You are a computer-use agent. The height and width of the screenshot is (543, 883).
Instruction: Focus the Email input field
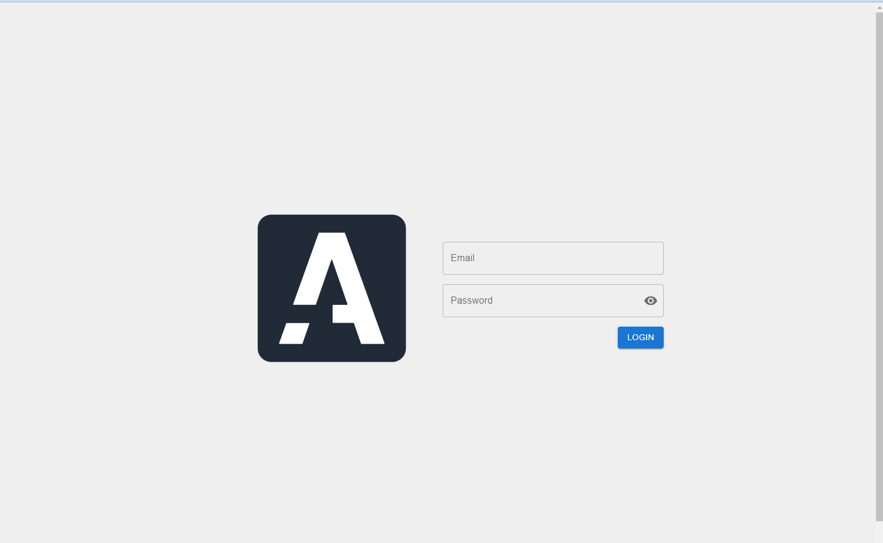(553, 258)
